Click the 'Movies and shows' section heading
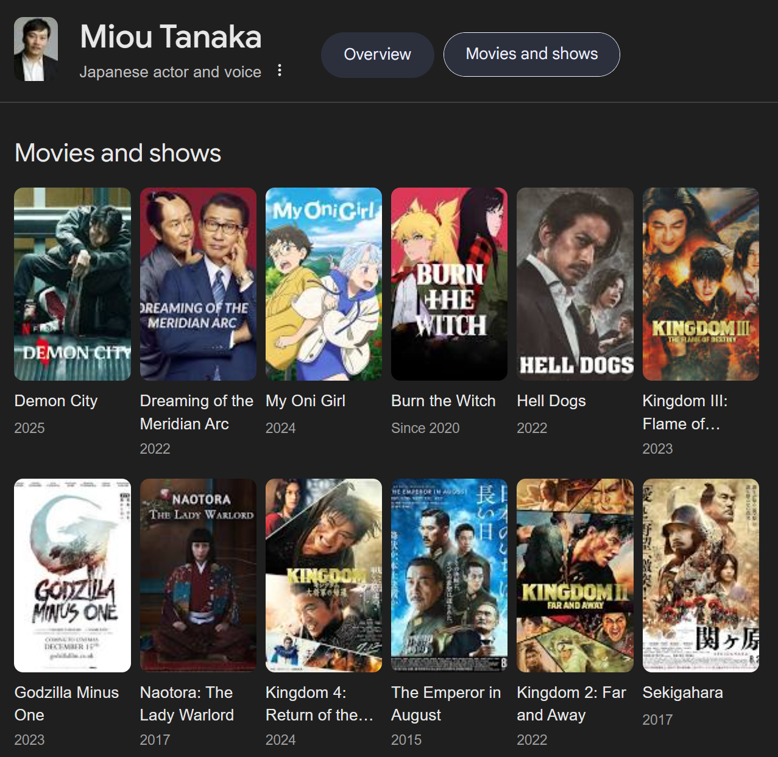778x757 pixels. coord(118,153)
